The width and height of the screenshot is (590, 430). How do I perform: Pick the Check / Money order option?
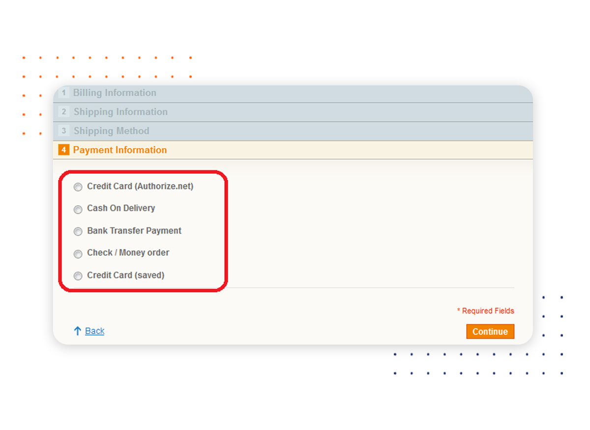coord(78,254)
